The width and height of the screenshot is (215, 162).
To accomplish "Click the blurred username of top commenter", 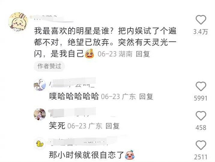I will coord(51,19).
